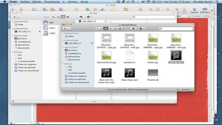Image resolution: width=222 pixels, height=125 pixels.
Task: Collapse BUSCAR section in Sample Music sidebar
Action: pos(63,64)
